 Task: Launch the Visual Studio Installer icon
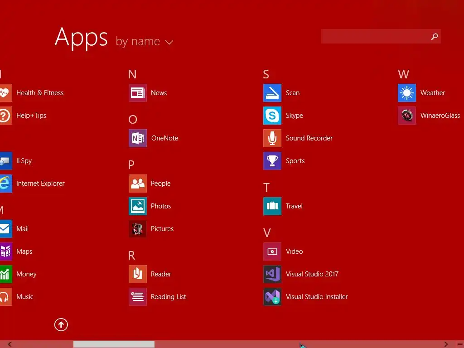click(272, 297)
